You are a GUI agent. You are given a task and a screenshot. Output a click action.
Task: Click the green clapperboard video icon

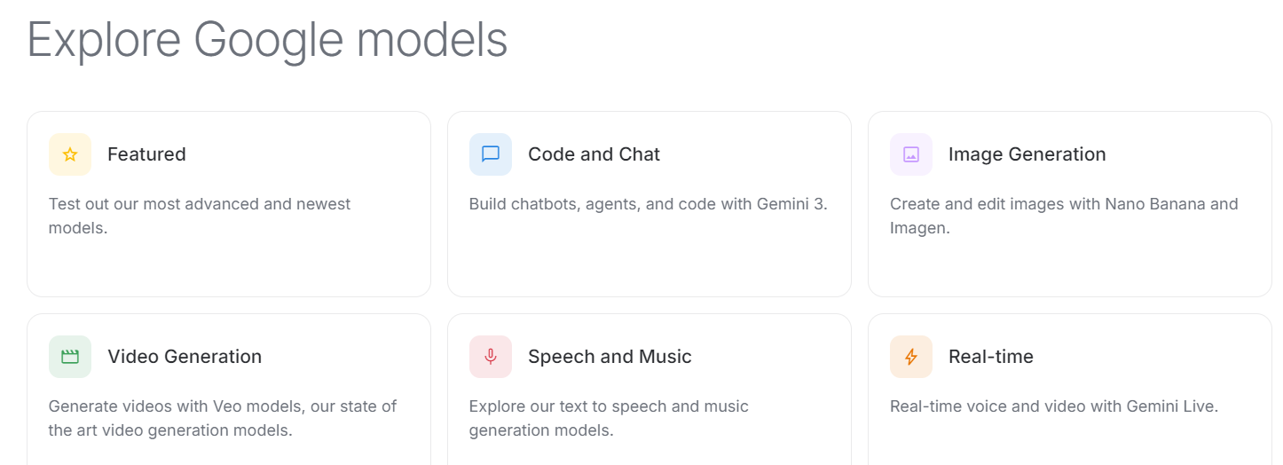pyautogui.click(x=70, y=357)
